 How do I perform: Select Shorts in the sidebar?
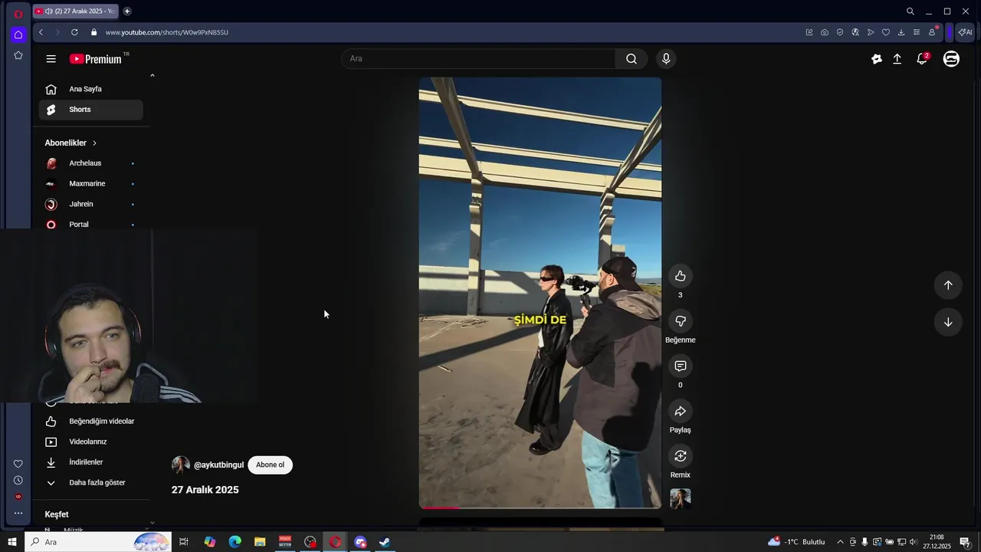91,110
